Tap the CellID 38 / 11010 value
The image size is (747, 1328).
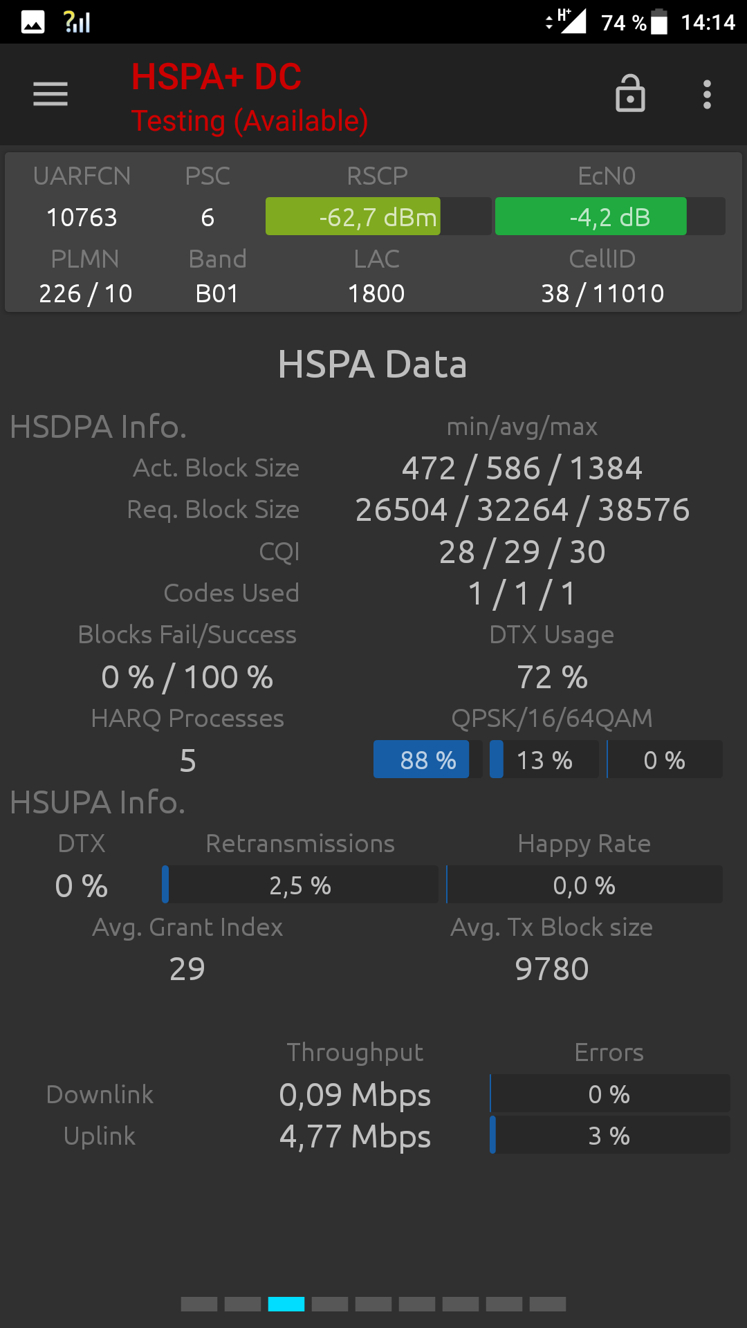pyautogui.click(x=602, y=293)
